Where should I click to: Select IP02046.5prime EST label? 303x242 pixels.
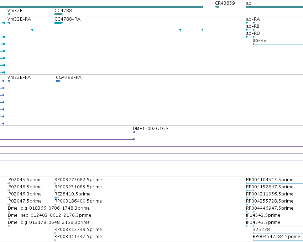click(25, 187)
